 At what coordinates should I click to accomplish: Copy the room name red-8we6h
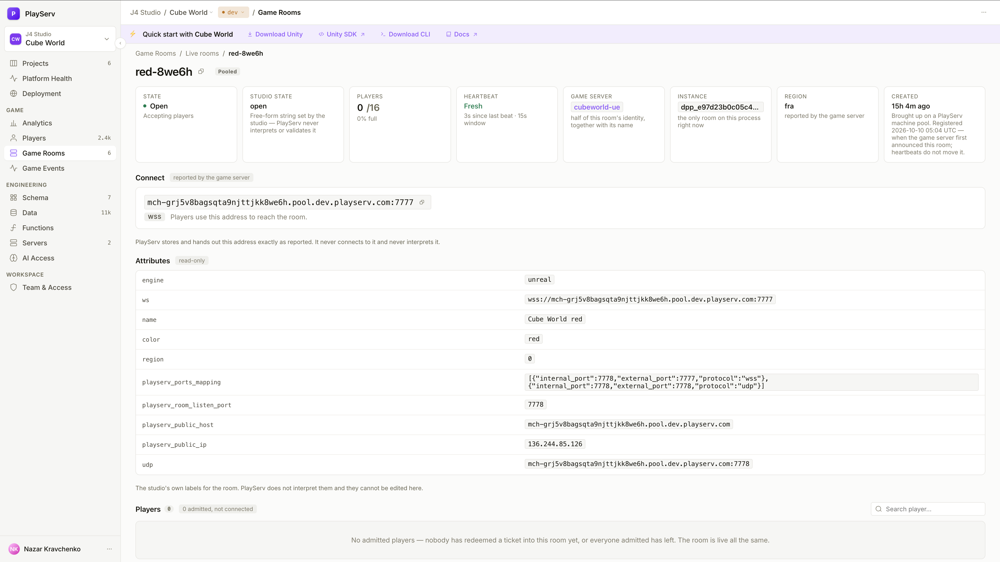click(201, 71)
